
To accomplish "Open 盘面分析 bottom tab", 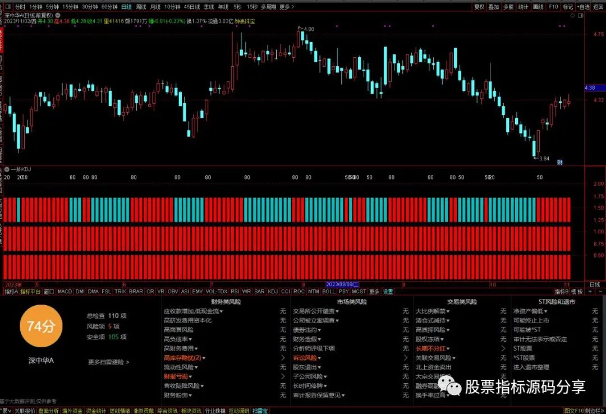I will click(49, 411).
